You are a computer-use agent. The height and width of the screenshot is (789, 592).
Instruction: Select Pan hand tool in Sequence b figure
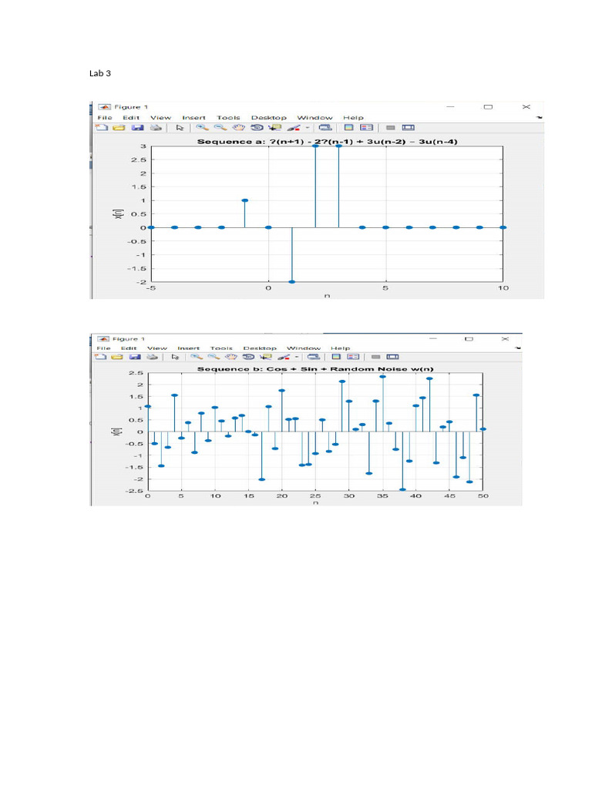pyautogui.click(x=230, y=357)
